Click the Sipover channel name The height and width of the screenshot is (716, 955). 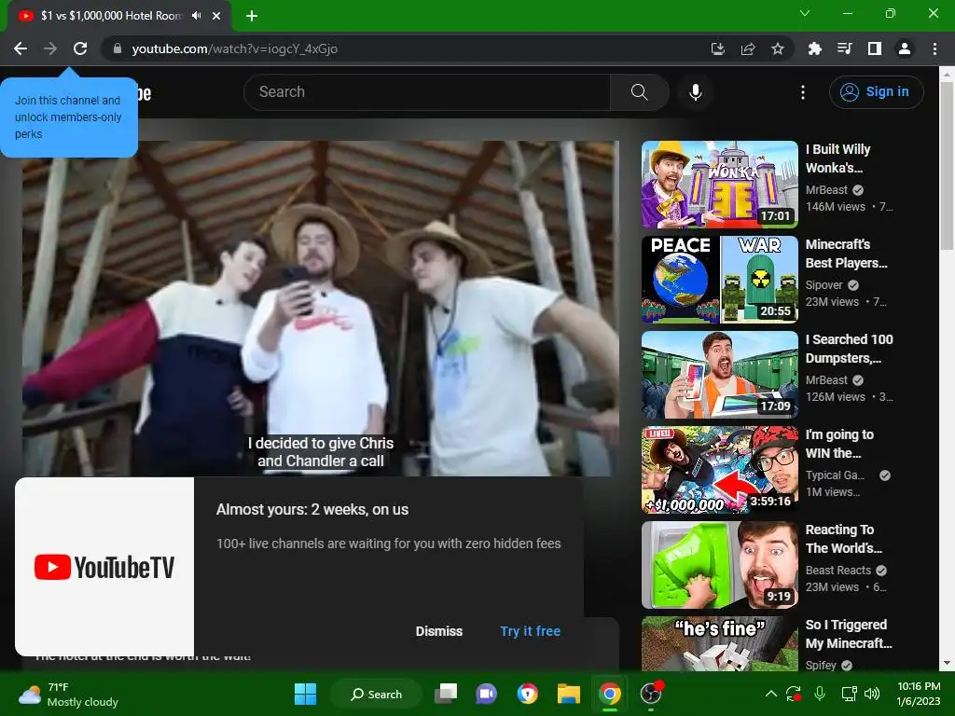pos(824,285)
